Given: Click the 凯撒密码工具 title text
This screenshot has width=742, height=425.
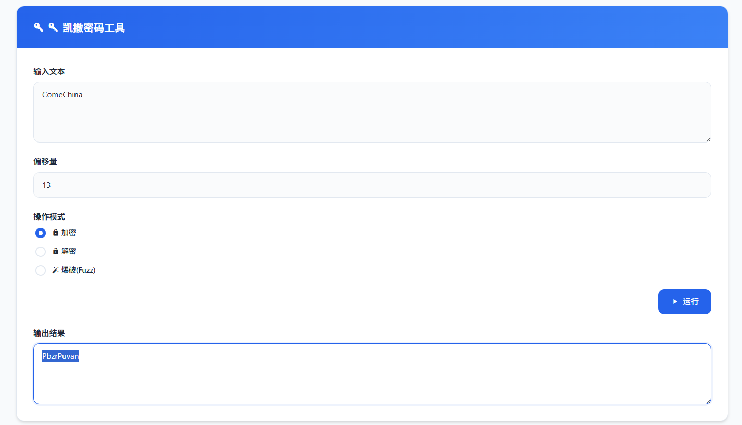Looking at the screenshot, I should pyautogui.click(x=94, y=28).
